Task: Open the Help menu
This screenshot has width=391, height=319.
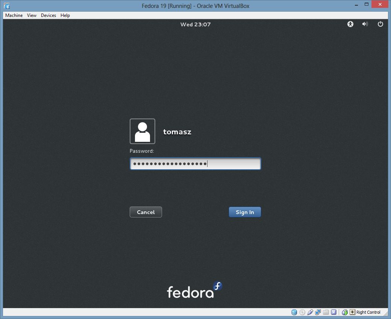Action: [x=65, y=15]
